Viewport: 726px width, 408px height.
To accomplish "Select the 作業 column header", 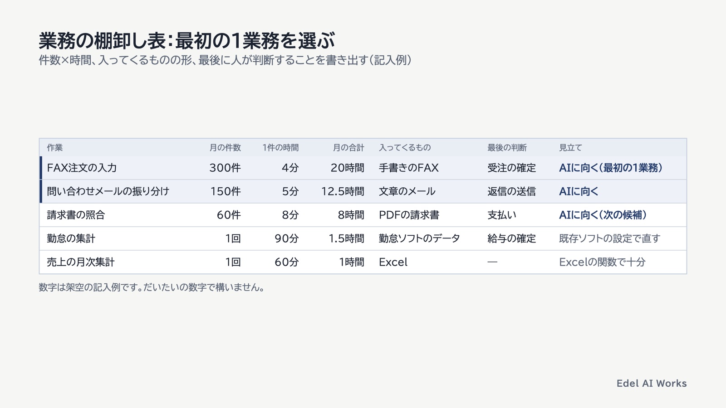I will pos(55,148).
